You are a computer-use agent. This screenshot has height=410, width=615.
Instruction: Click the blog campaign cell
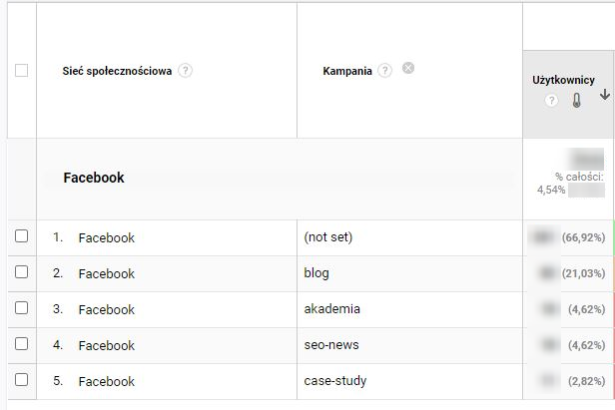click(x=316, y=272)
